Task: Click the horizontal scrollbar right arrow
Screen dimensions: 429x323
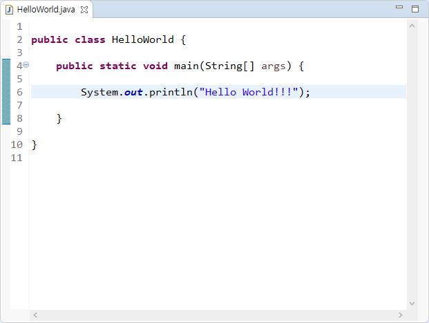Action: pos(401,315)
